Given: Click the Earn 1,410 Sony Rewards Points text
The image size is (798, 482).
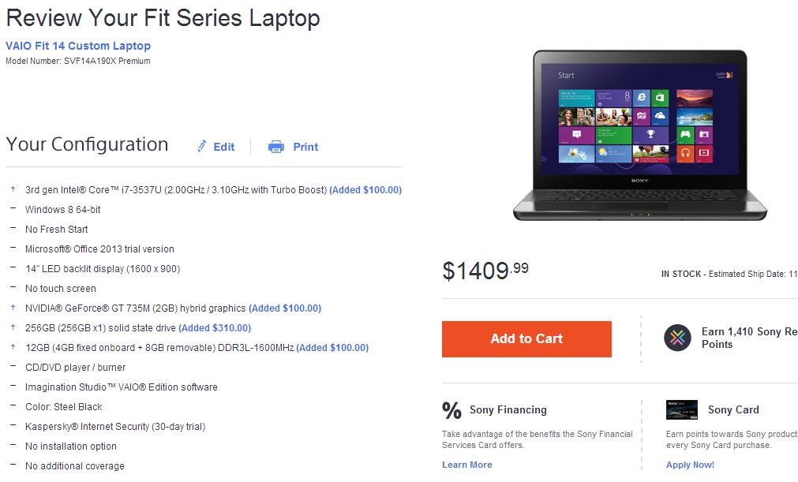Looking at the screenshot, I should pyautogui.click(x=748, y=338).
